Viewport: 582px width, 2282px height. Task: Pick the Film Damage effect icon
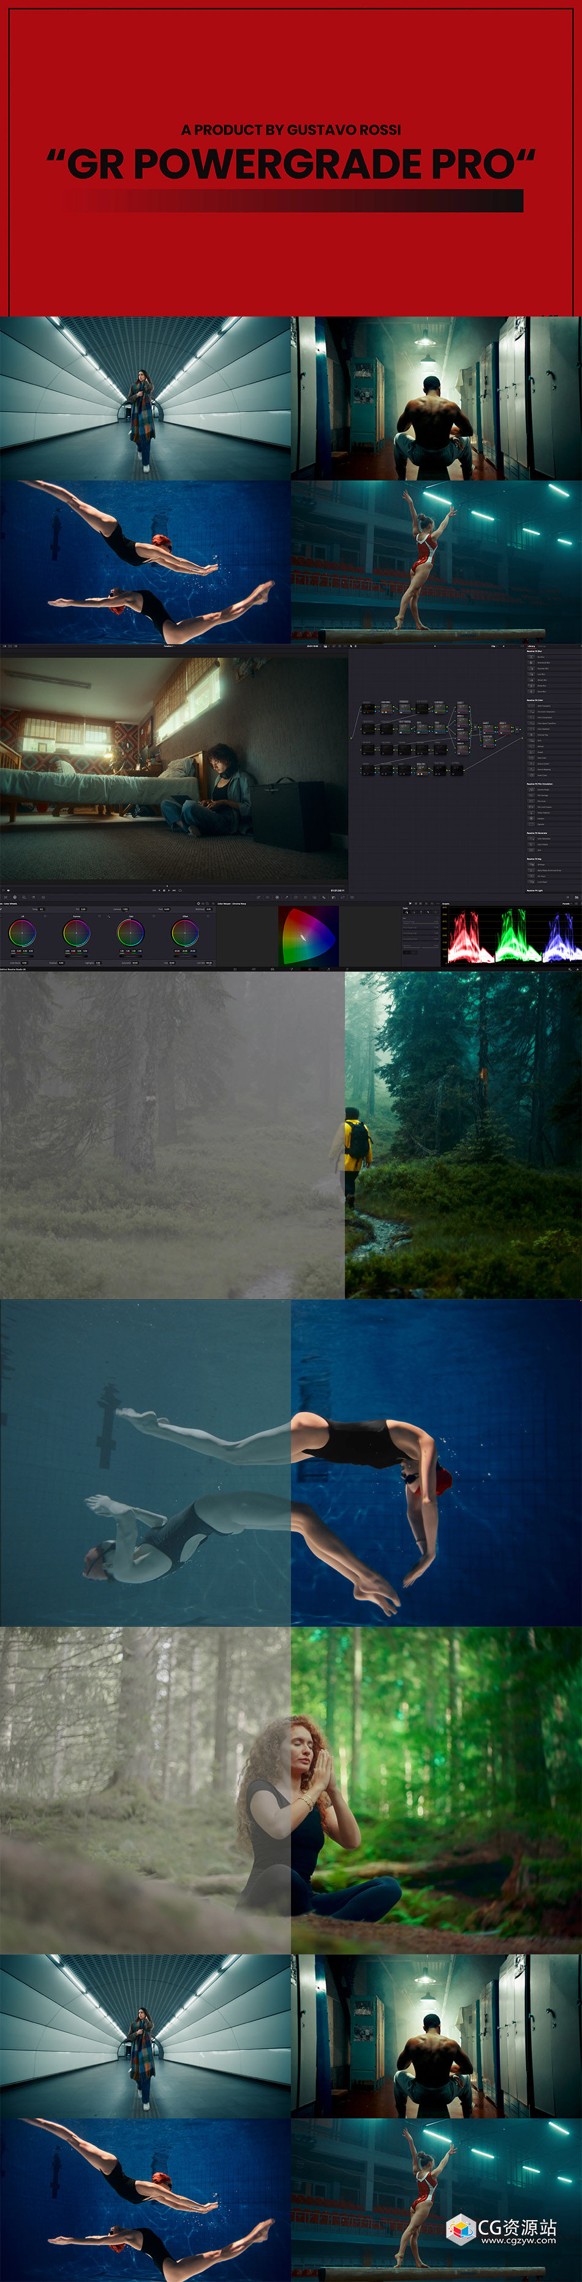532,796
